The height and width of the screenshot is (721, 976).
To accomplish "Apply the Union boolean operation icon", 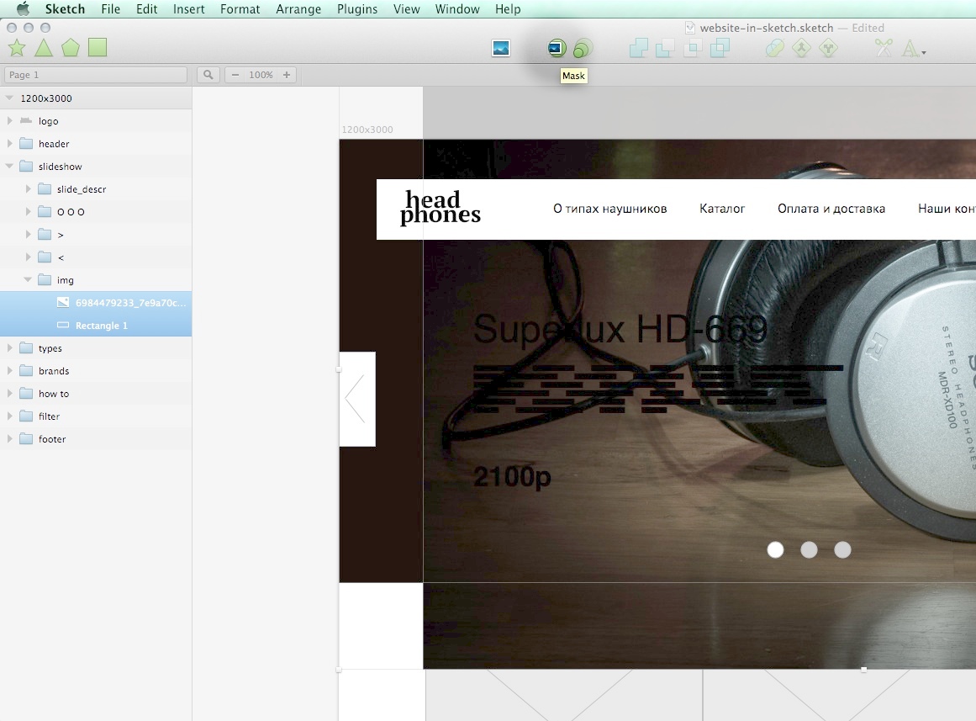I will click(639, 48).
